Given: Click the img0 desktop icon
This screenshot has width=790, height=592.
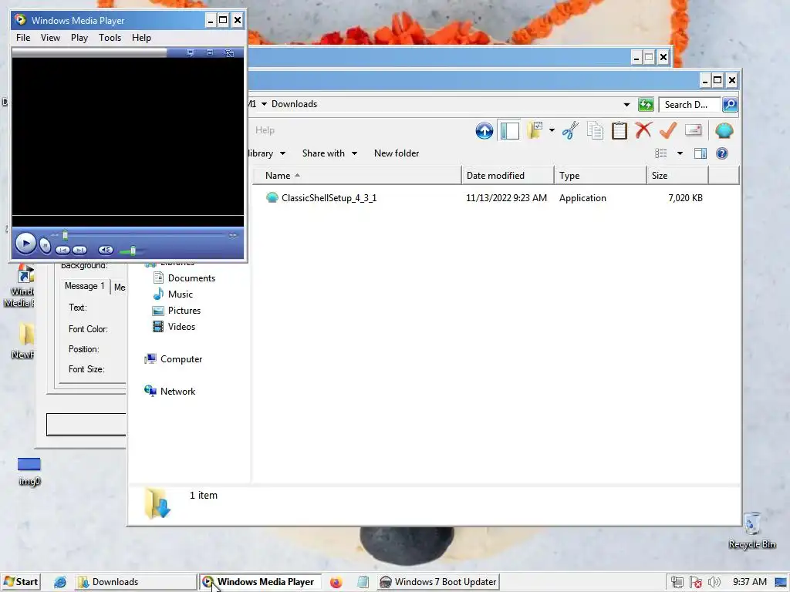Looking at the screenshot, I should pos(29,472).
